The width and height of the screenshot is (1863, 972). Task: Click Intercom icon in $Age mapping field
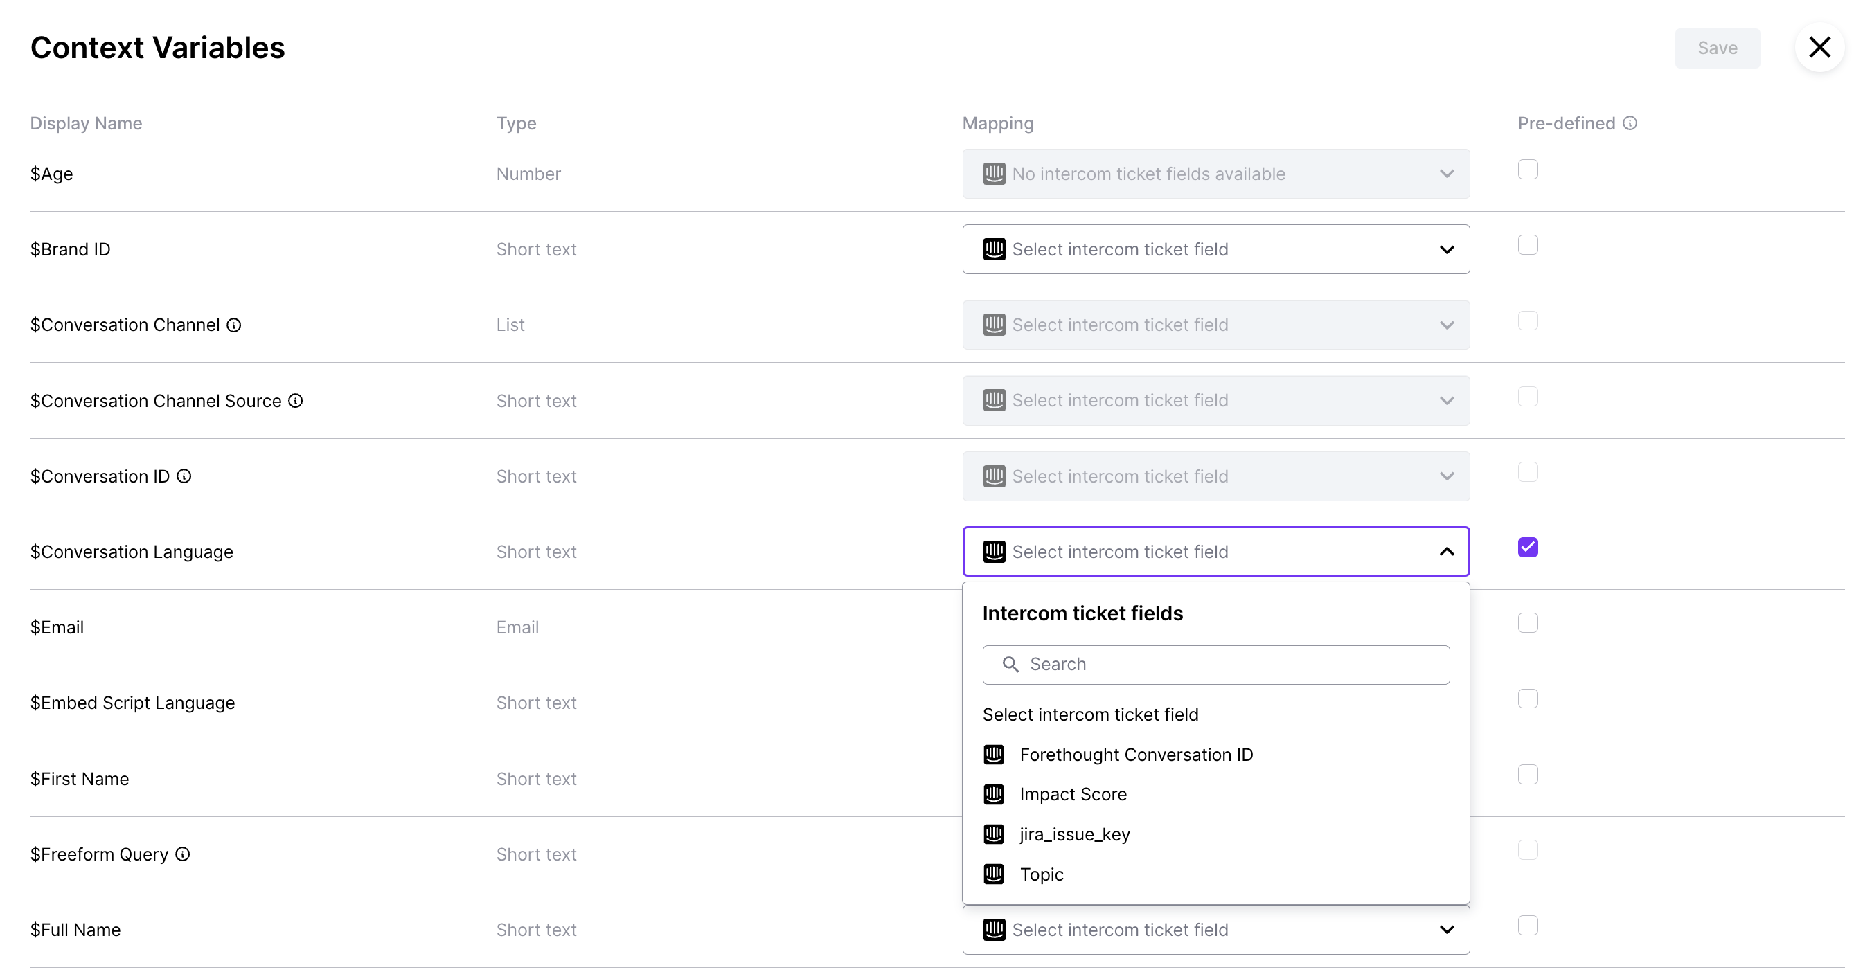994,174
